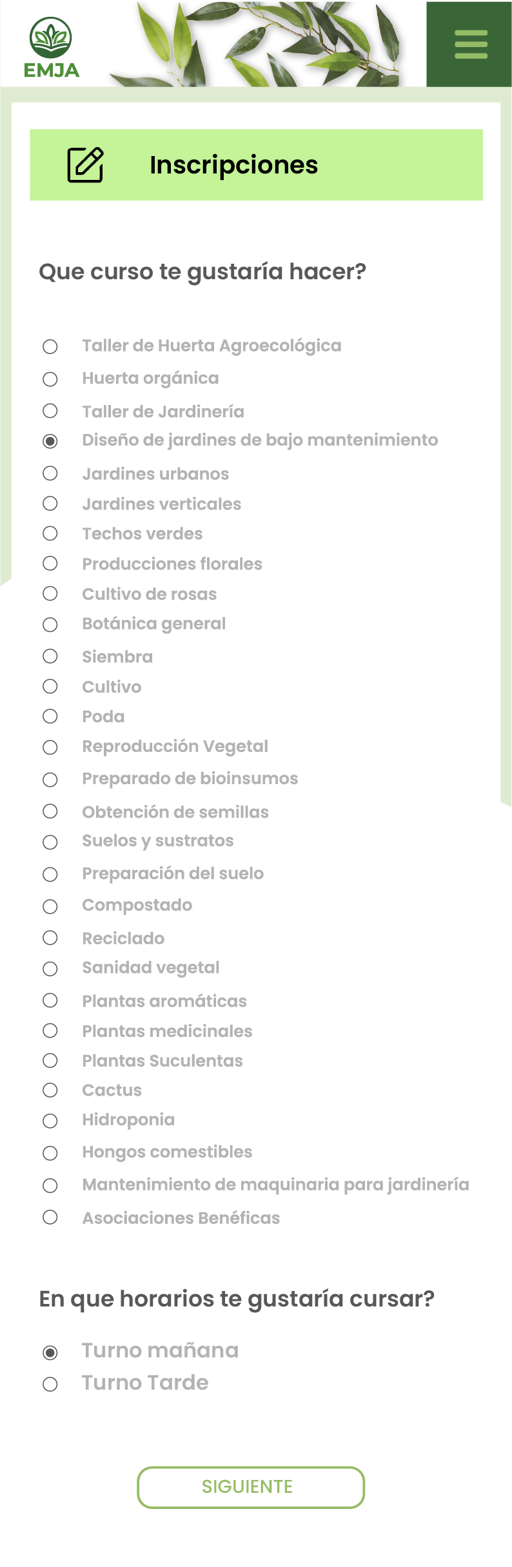Open the hamburger menu
Viewport: 512px width, 1567px height.
[471, 44]
